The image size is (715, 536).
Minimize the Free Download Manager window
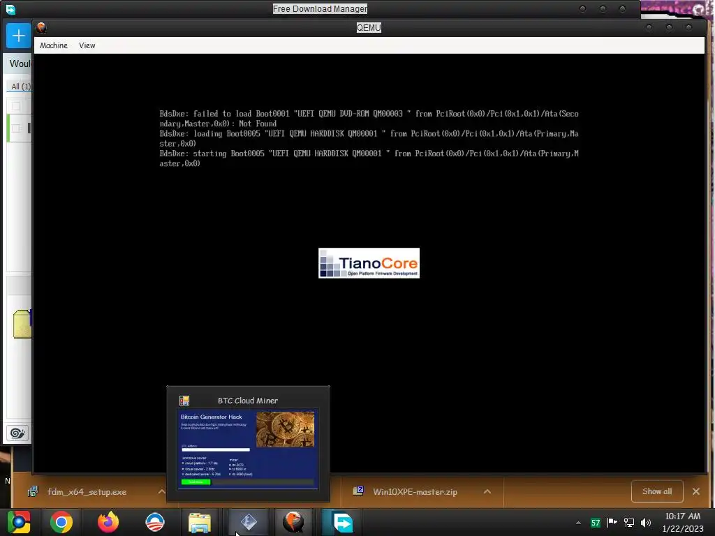click(582, 9)
